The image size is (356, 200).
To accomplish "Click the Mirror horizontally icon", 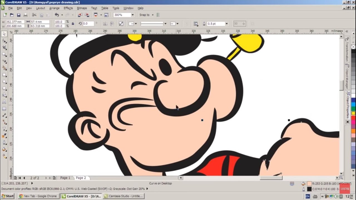I will (105, 24).
